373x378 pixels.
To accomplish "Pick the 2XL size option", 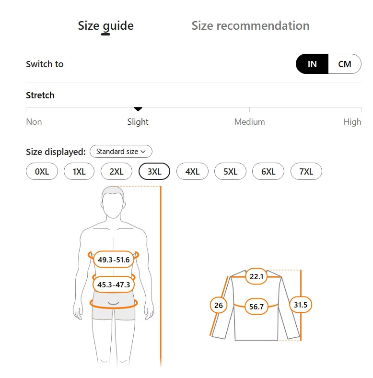I will 117,171.
